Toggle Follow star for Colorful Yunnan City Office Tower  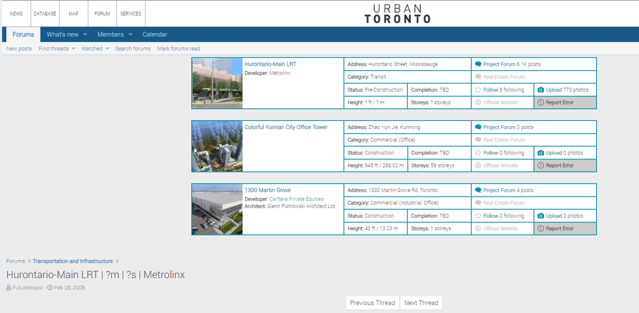point(478,153)
